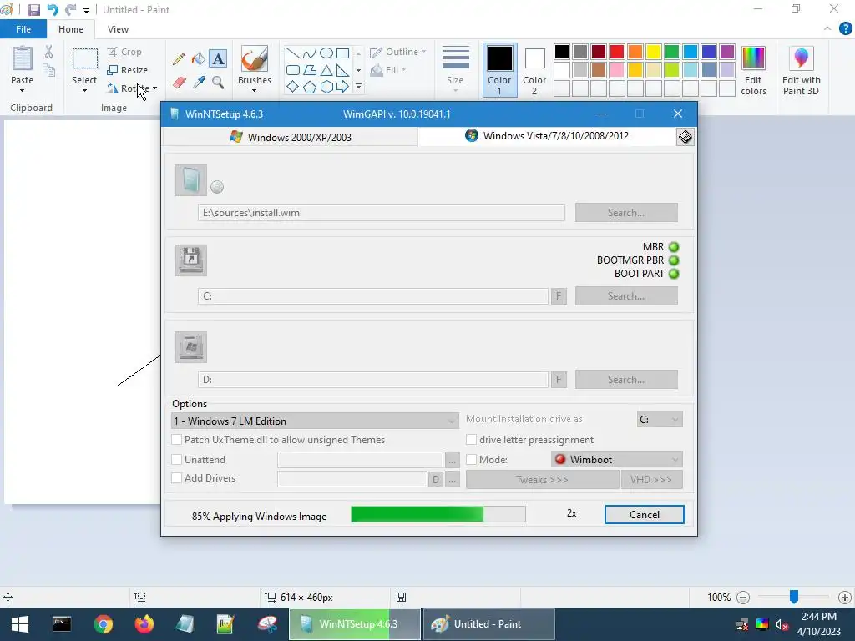Open Edit with Paint 3D
855x641 pixels.
click(x=801, y=71)
